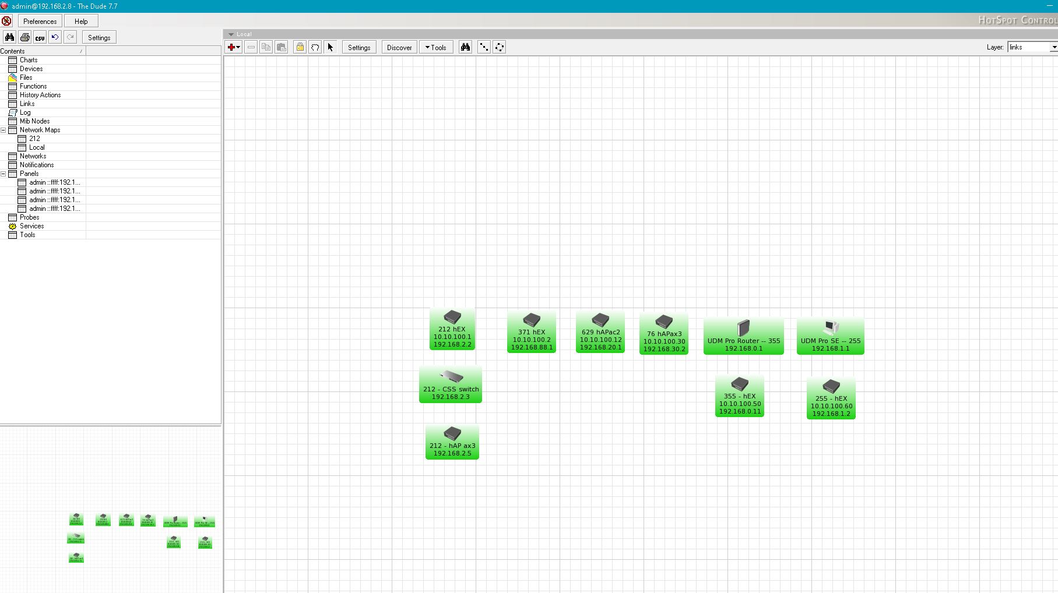This screenshot has width=1058, height=593.
Task: Click the undo arrow icon
Action: 55,37
